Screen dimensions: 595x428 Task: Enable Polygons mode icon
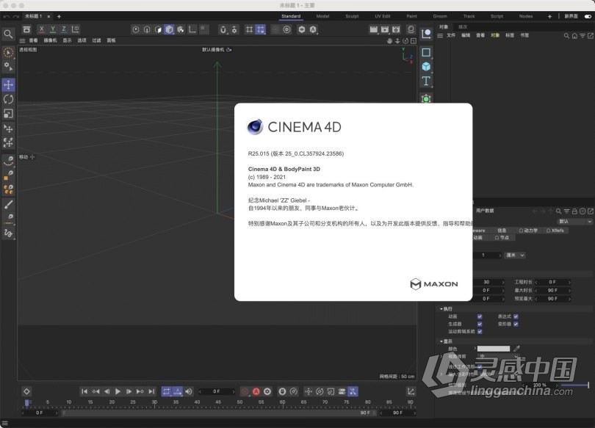[158, 29]
